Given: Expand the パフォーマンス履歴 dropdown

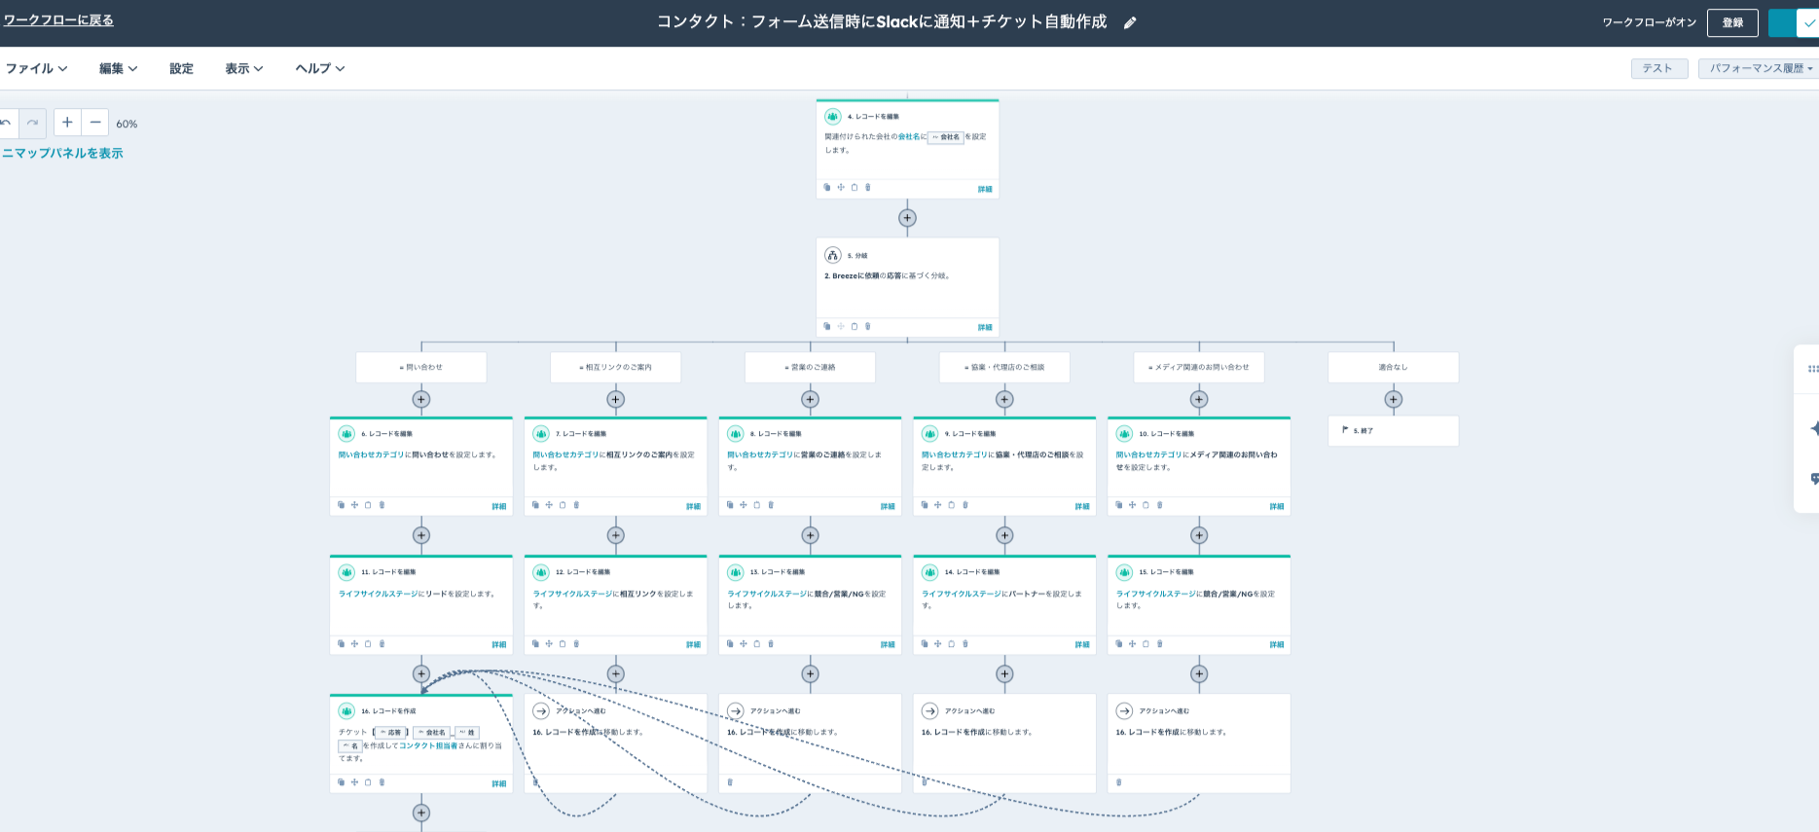Looking at the screenshot, I should [1760, 68].
